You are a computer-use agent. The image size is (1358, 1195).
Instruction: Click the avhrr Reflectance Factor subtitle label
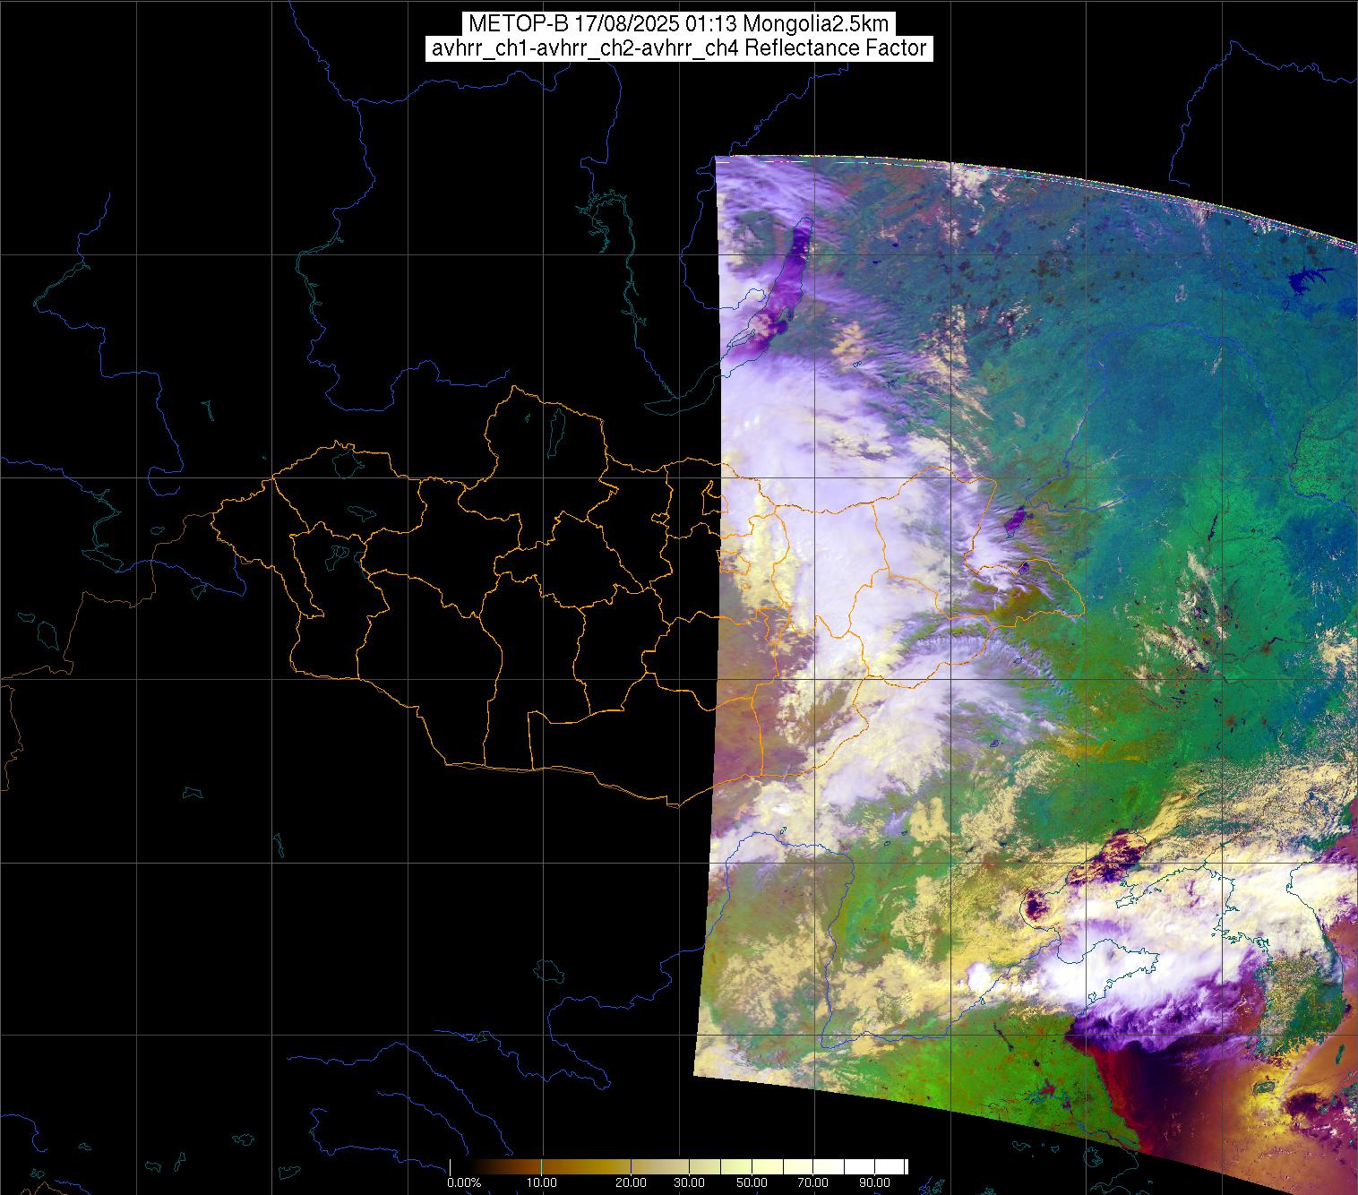(678, 48)
